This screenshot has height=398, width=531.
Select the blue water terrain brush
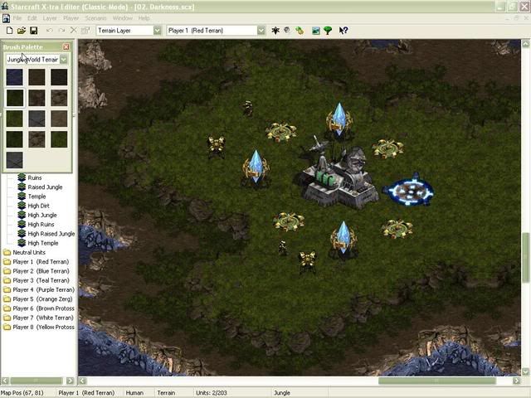[x=15, y=77]
